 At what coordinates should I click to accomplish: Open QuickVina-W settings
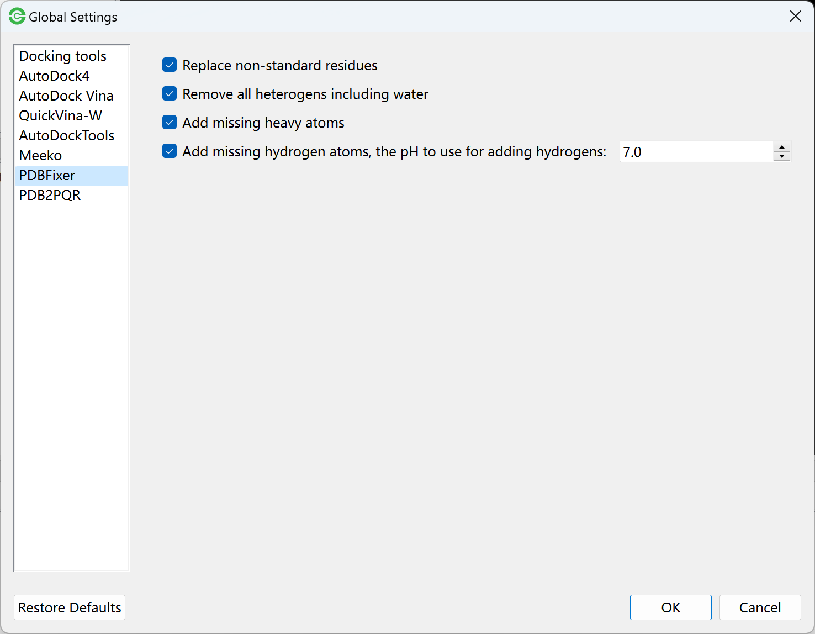point(72,115)
